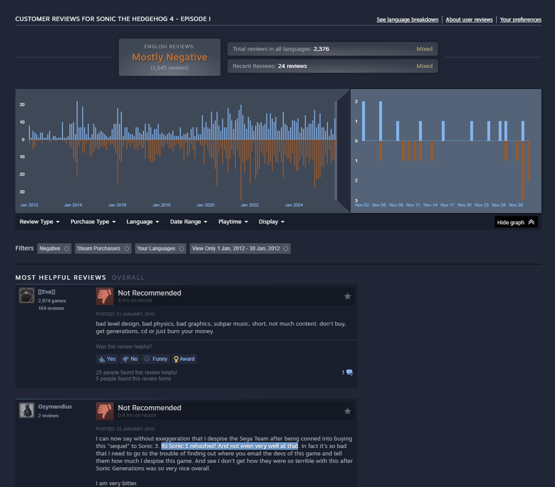Open the Display dropdown
Image resolution: width=555 pixels, height=487 pixels.
point(271,222)
